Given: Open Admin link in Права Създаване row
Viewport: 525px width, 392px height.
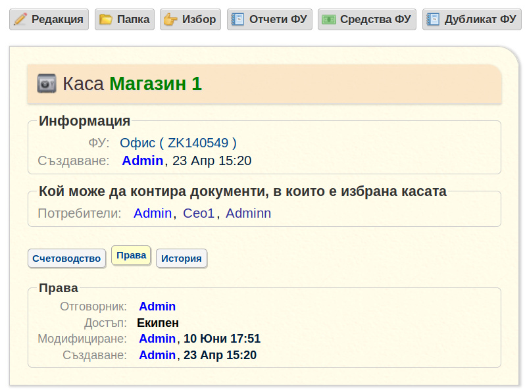Looking at the screenshot, I should tap(157, 355).
